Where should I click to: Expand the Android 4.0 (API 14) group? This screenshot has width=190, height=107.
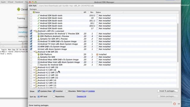click(x=34, y=80)
